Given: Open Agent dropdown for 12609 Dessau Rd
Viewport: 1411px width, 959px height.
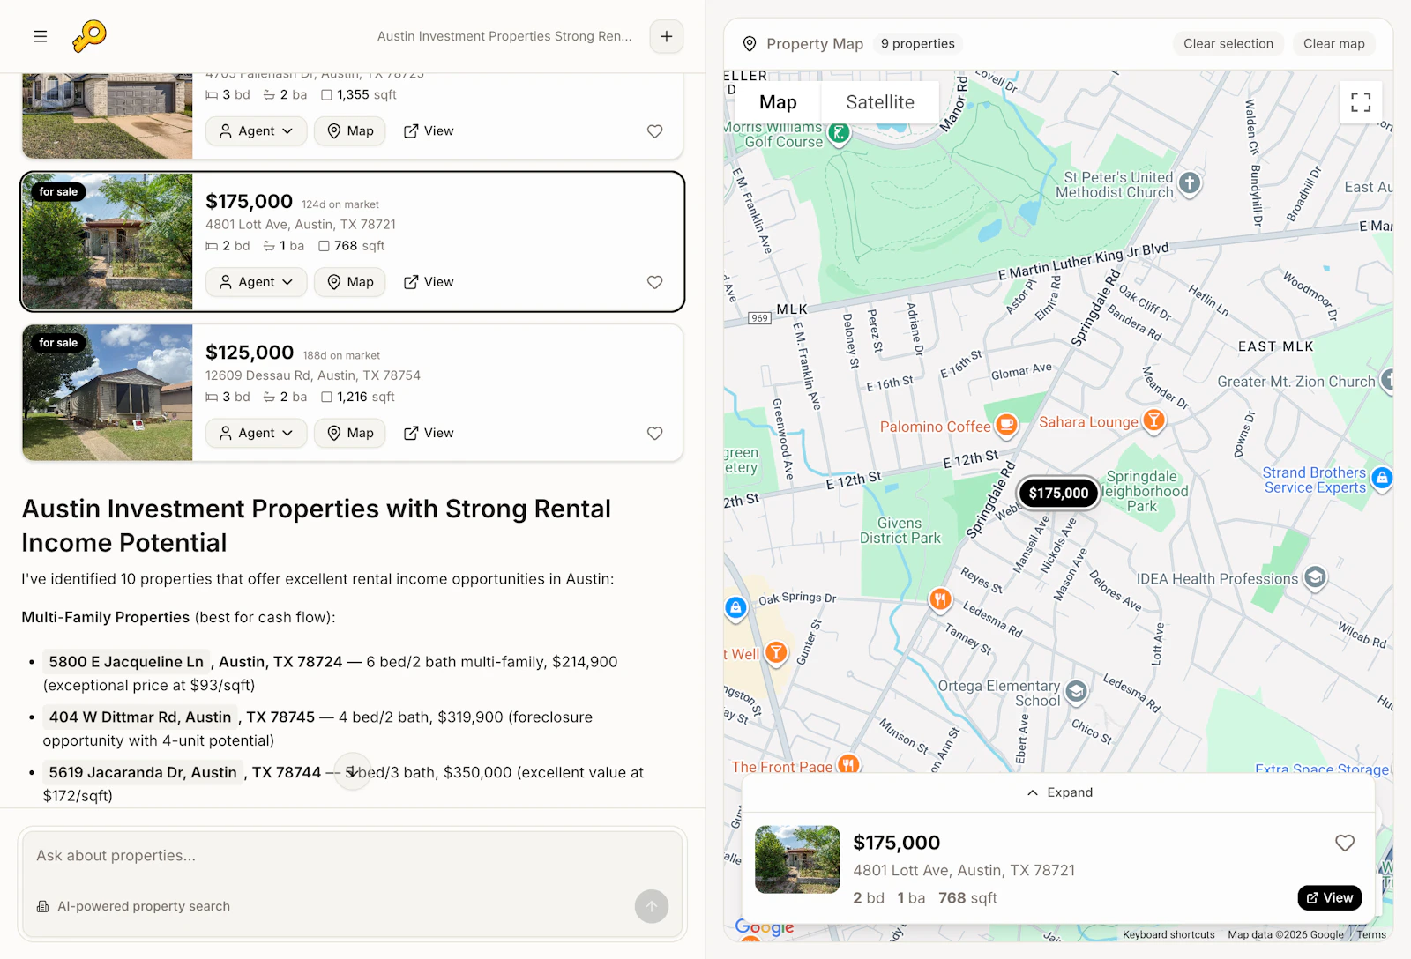Looking at the screenshot, I should point(257,433).
